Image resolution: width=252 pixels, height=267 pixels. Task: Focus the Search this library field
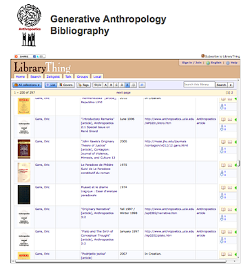pyautogui.click(x=199, y=85)
